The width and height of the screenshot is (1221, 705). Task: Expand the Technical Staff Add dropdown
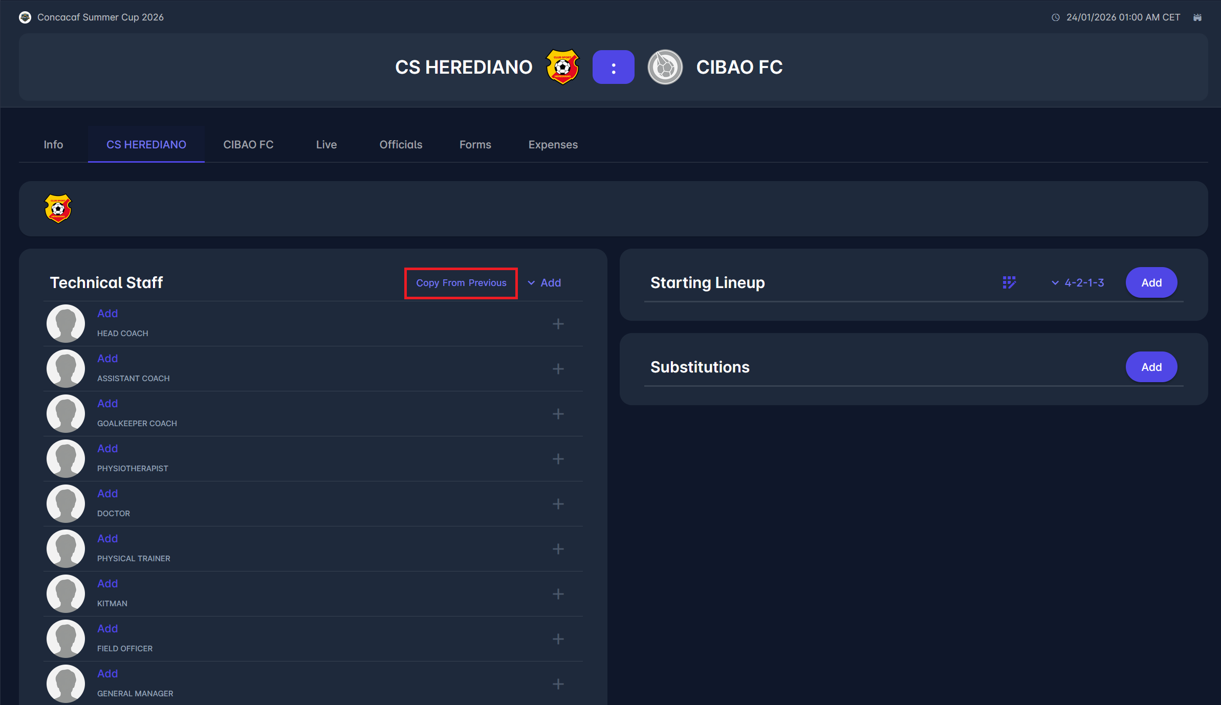point(544,282)
